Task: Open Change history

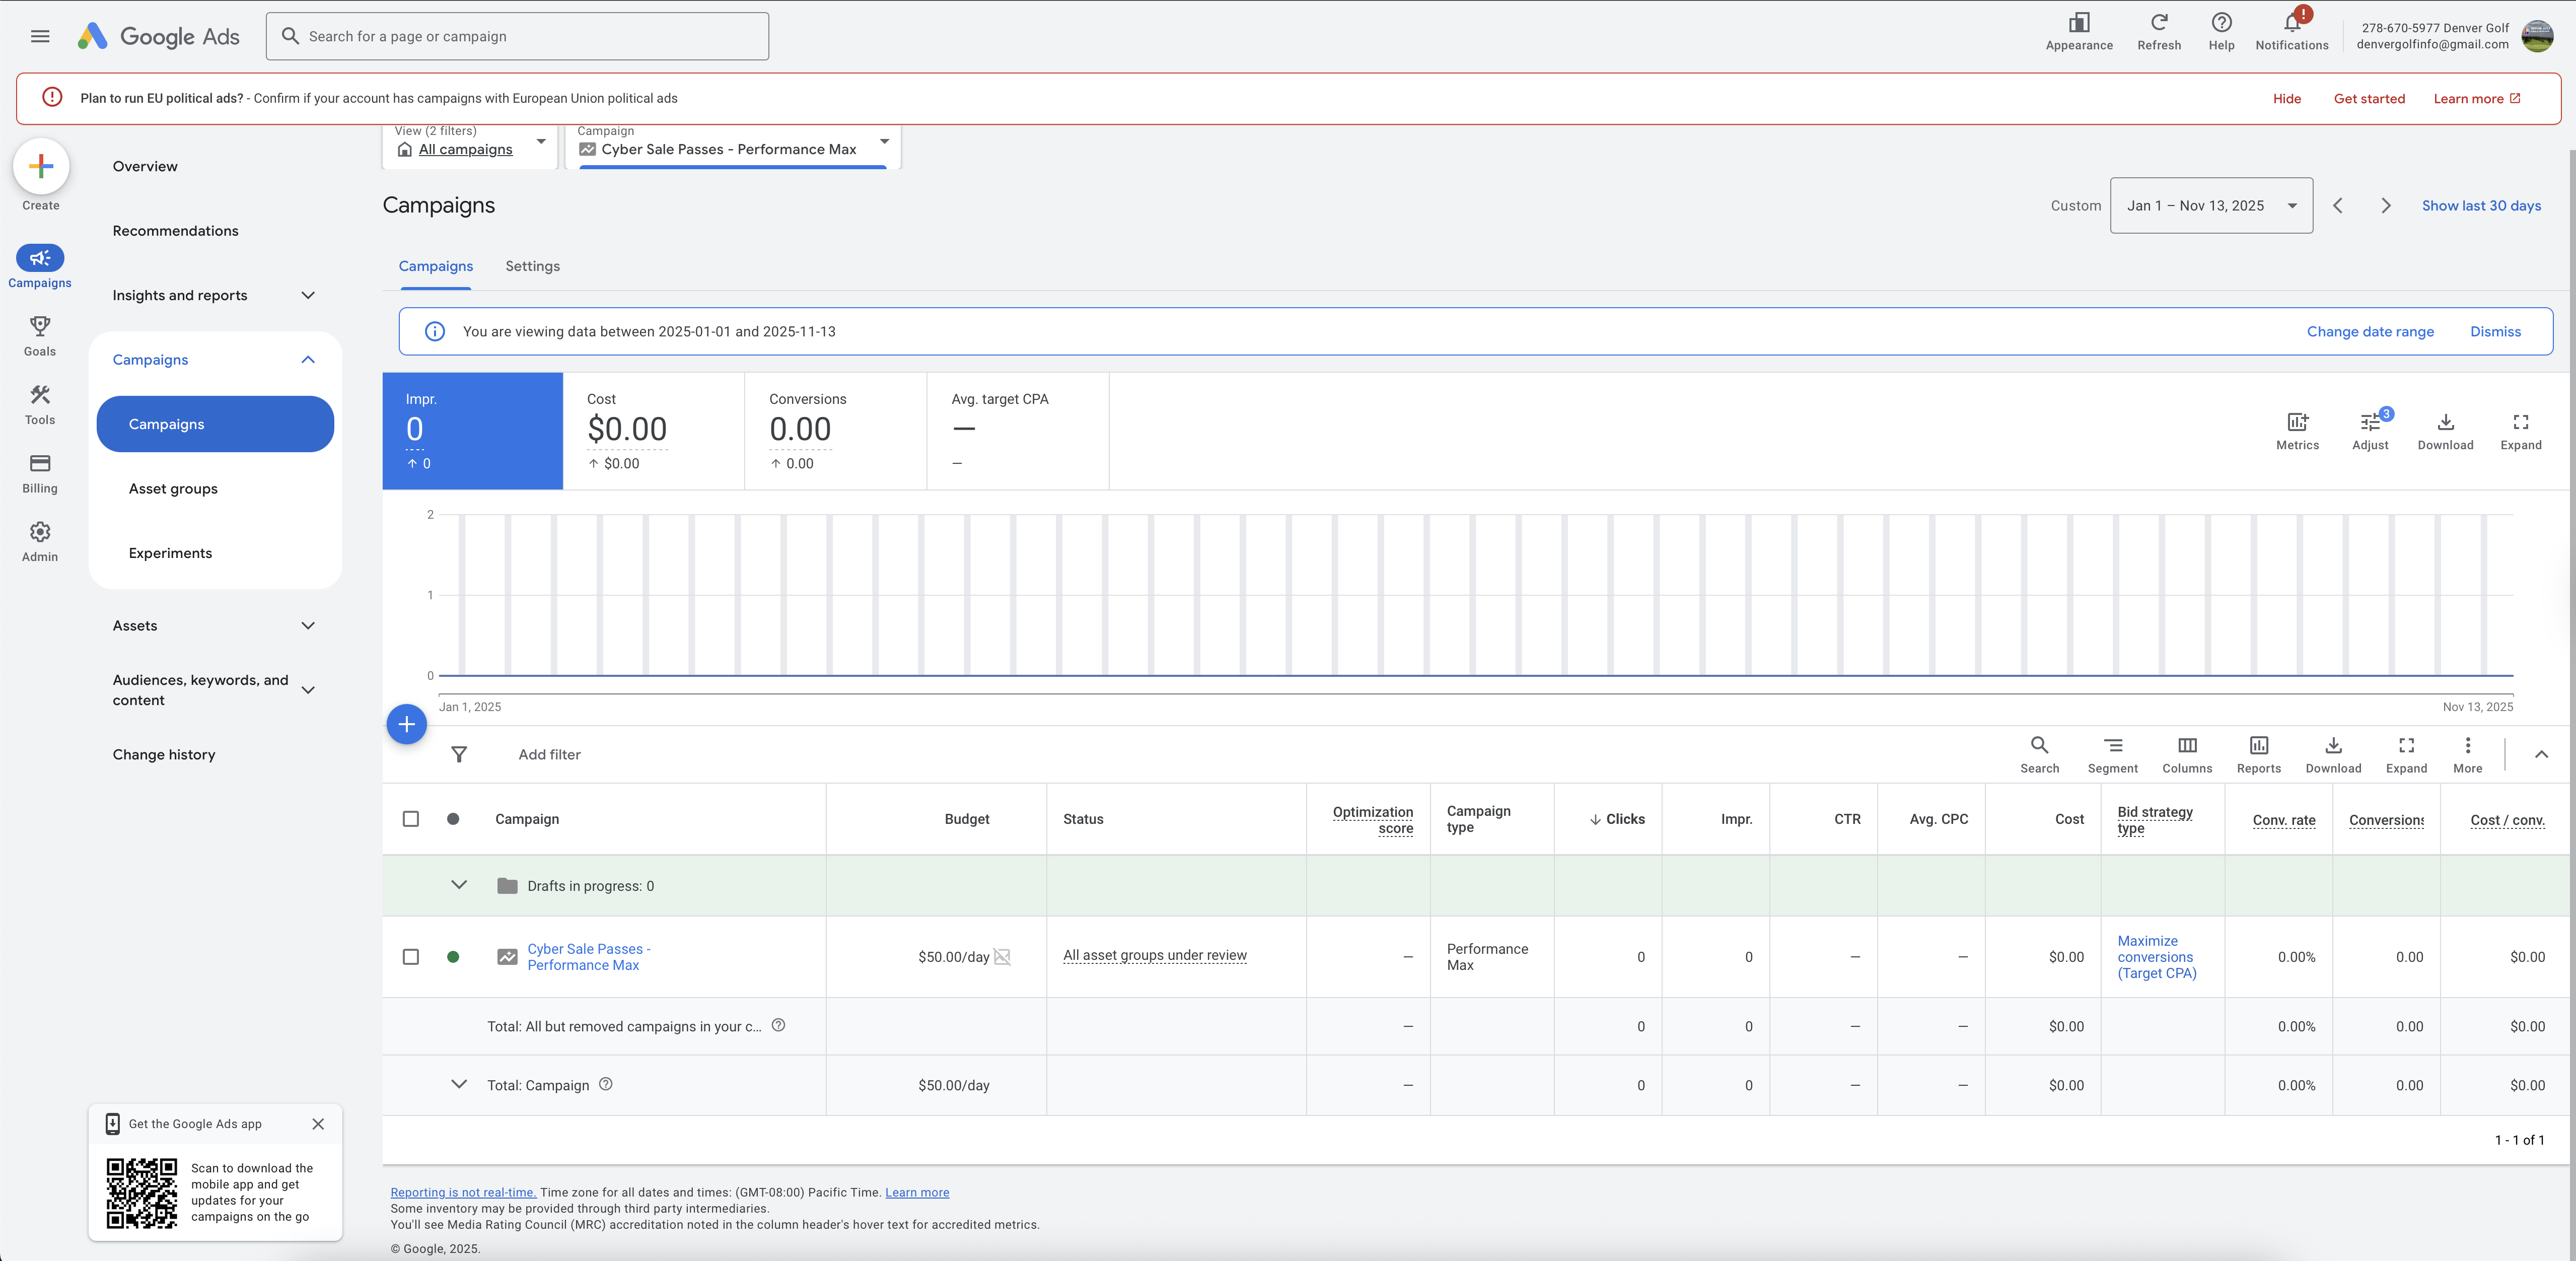Action: point(164,755)
